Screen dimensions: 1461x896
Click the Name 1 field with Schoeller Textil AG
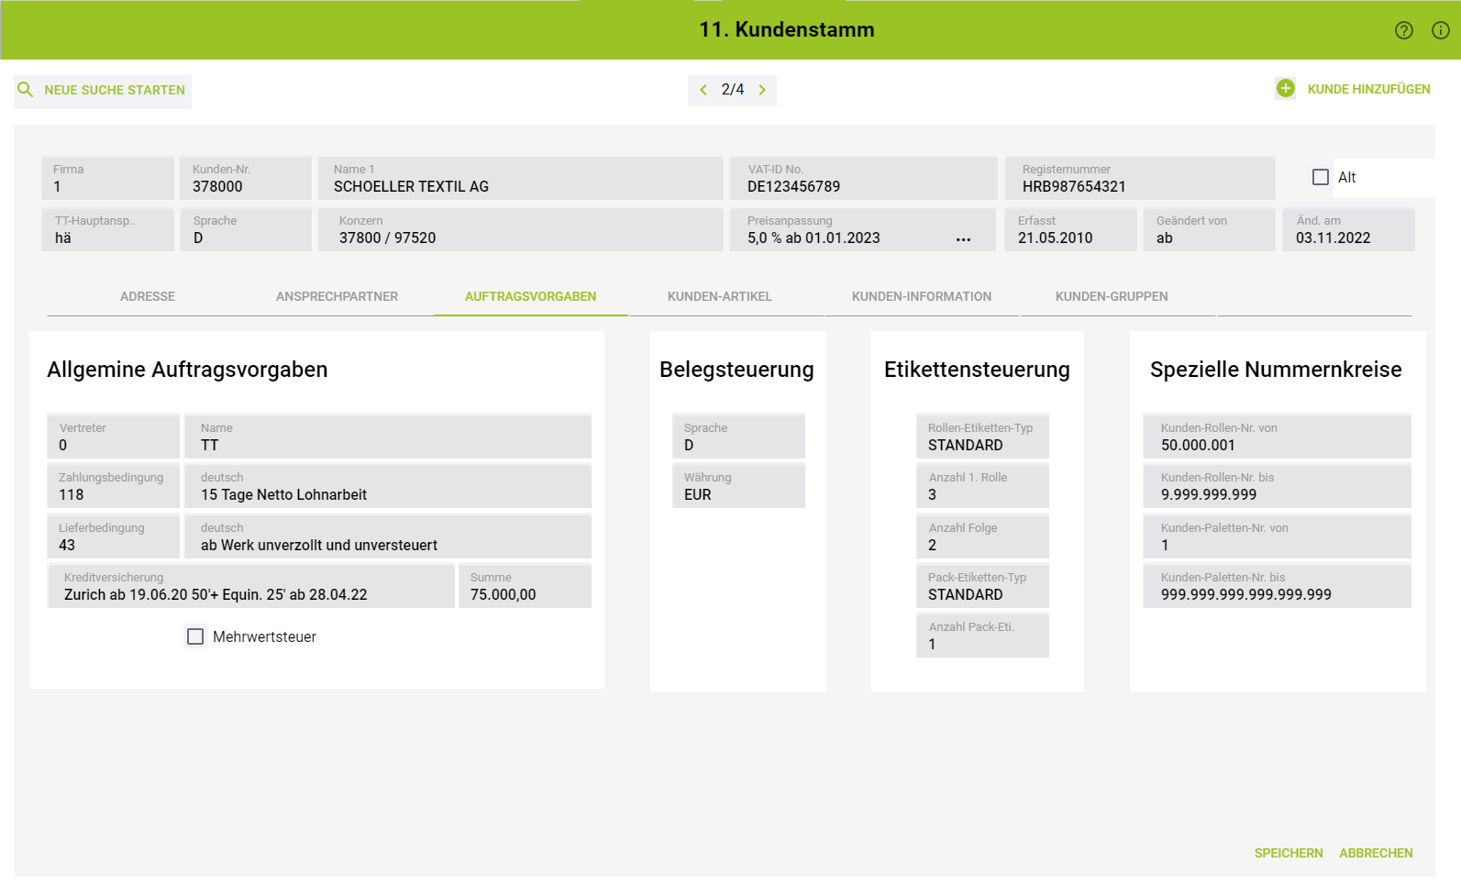520,178
